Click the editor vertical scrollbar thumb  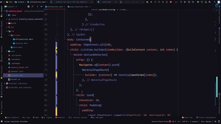(x=217, y=87)
